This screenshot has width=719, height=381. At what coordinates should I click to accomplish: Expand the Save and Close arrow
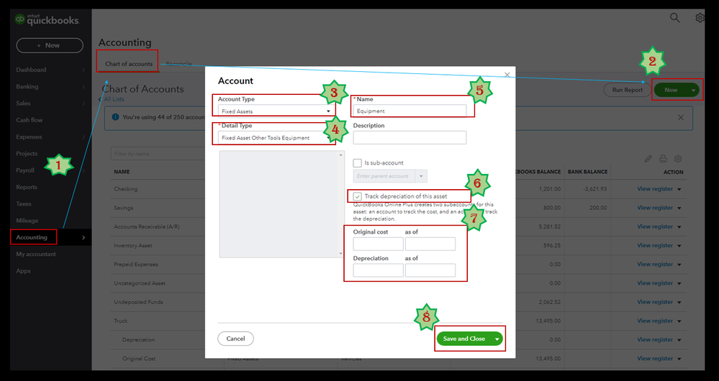click(x=497, y=339)
